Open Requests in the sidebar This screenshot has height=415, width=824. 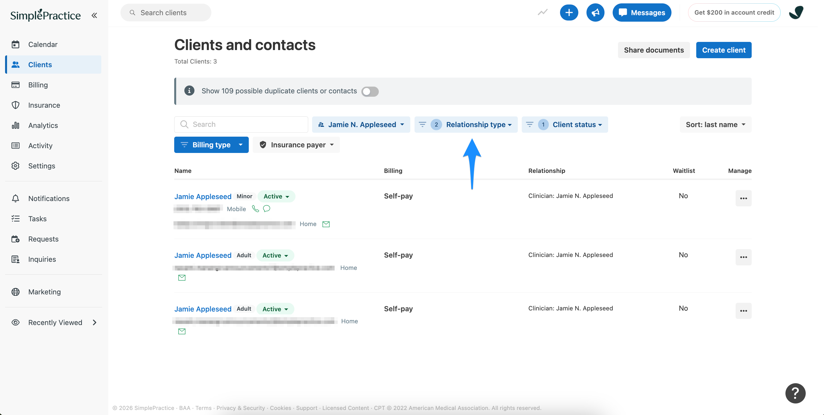click(x=53, y=239)
